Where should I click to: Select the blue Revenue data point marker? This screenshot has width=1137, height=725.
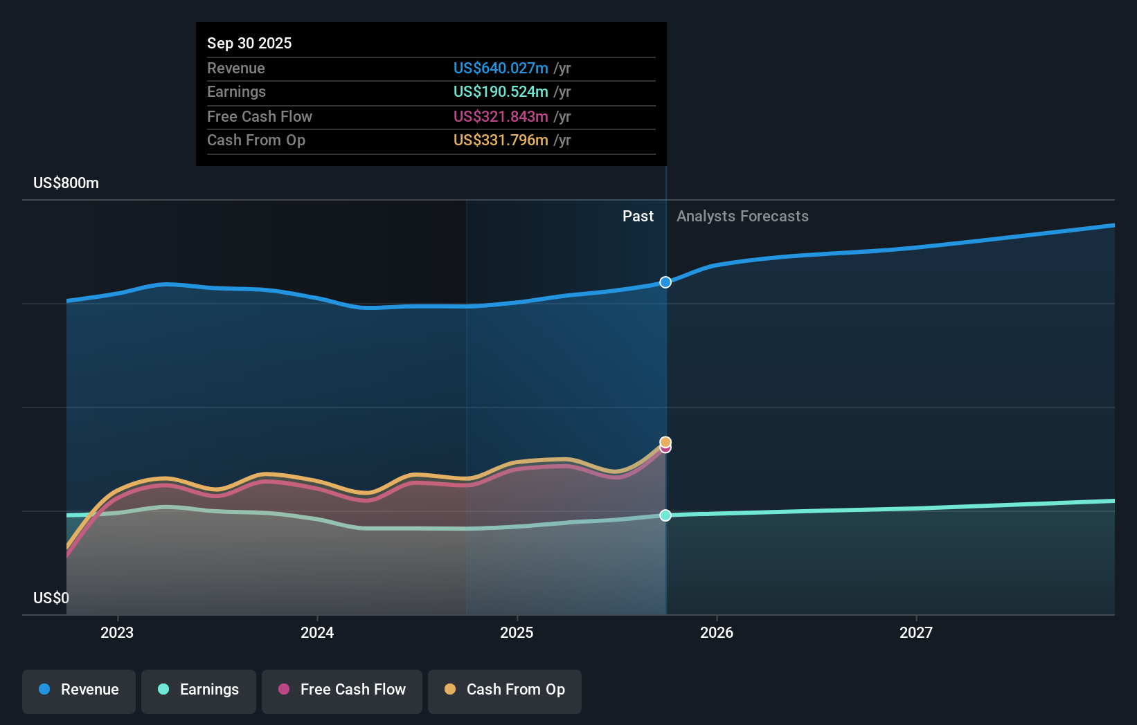tap(665, 282)
